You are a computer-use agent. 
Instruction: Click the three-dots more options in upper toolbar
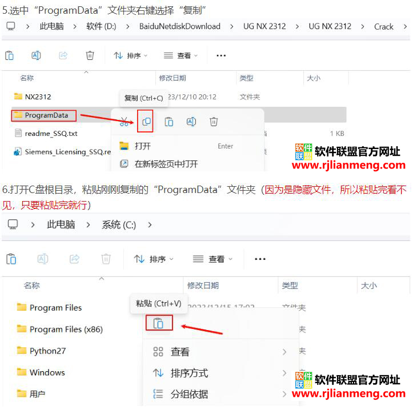(221, 55)
